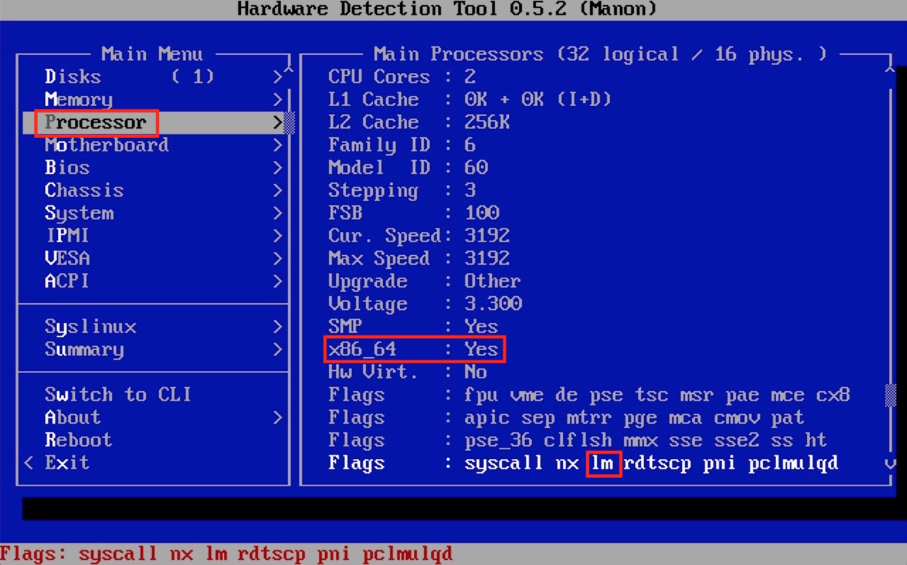Select the Reboot option
This screenshot has height=565, width=907.
78,440
